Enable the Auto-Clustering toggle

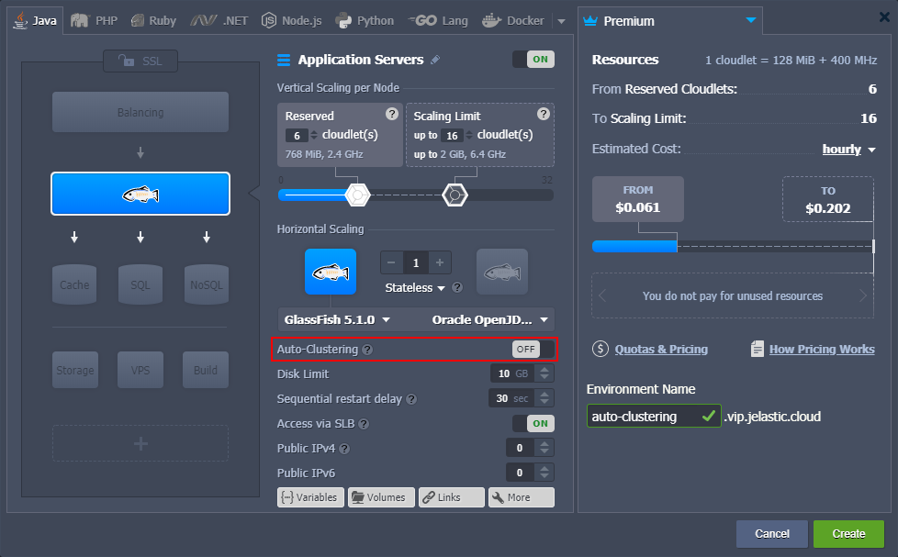533,350
